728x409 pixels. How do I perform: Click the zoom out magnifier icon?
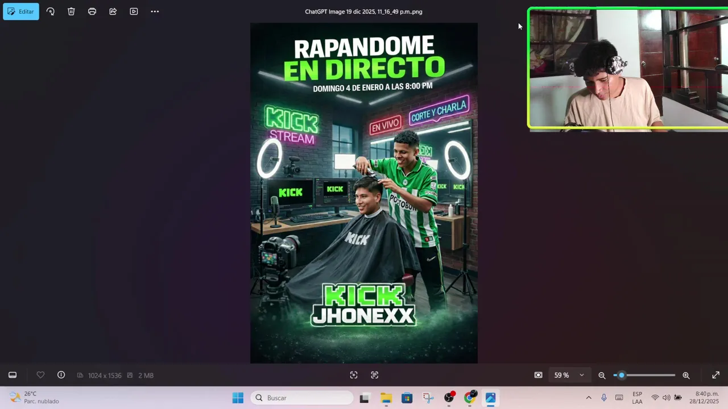pos(602,375)
